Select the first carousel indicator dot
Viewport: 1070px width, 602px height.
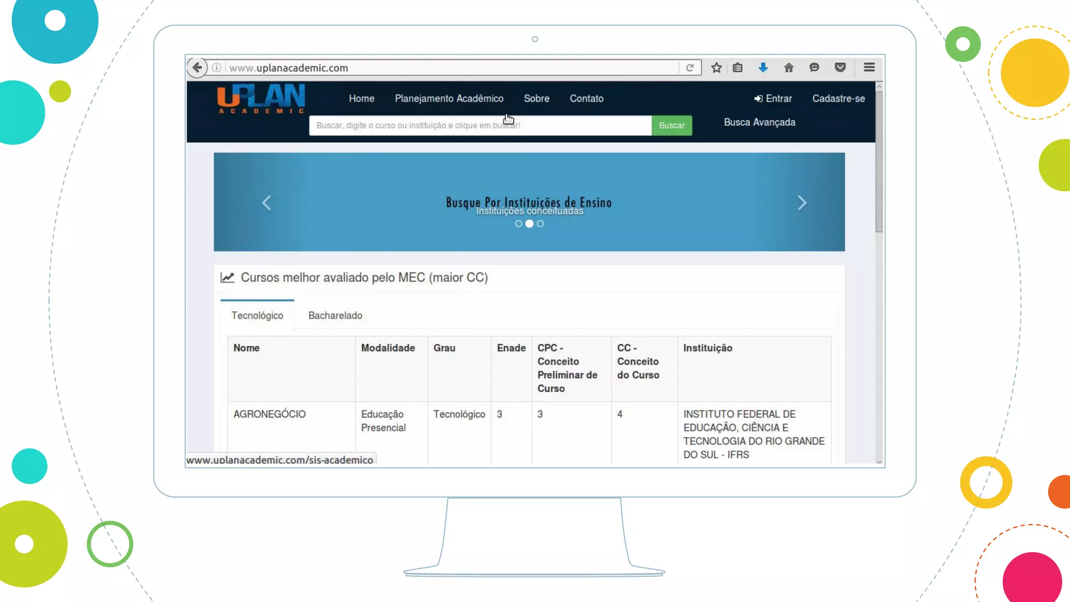tap(518, 224)
